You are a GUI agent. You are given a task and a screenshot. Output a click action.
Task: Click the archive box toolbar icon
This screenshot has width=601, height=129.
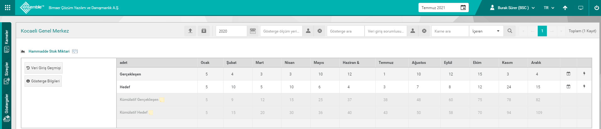click(204, 31)
